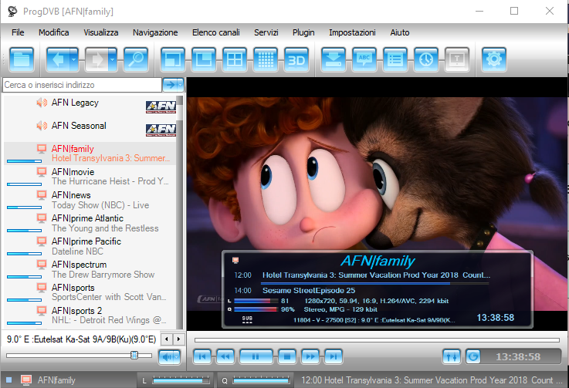Viewport: 569px width, 388px height.
Task: Go back with the left arrow button
Action: coord(57,59)
